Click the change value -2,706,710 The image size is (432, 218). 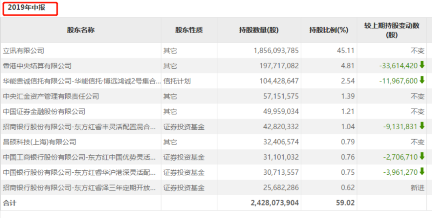pyautogui.click(x=400, y=157)
